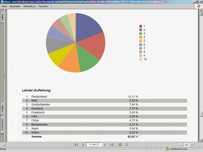Select the Indien row label
The image size is (203, 152).
tap(35, 133)
